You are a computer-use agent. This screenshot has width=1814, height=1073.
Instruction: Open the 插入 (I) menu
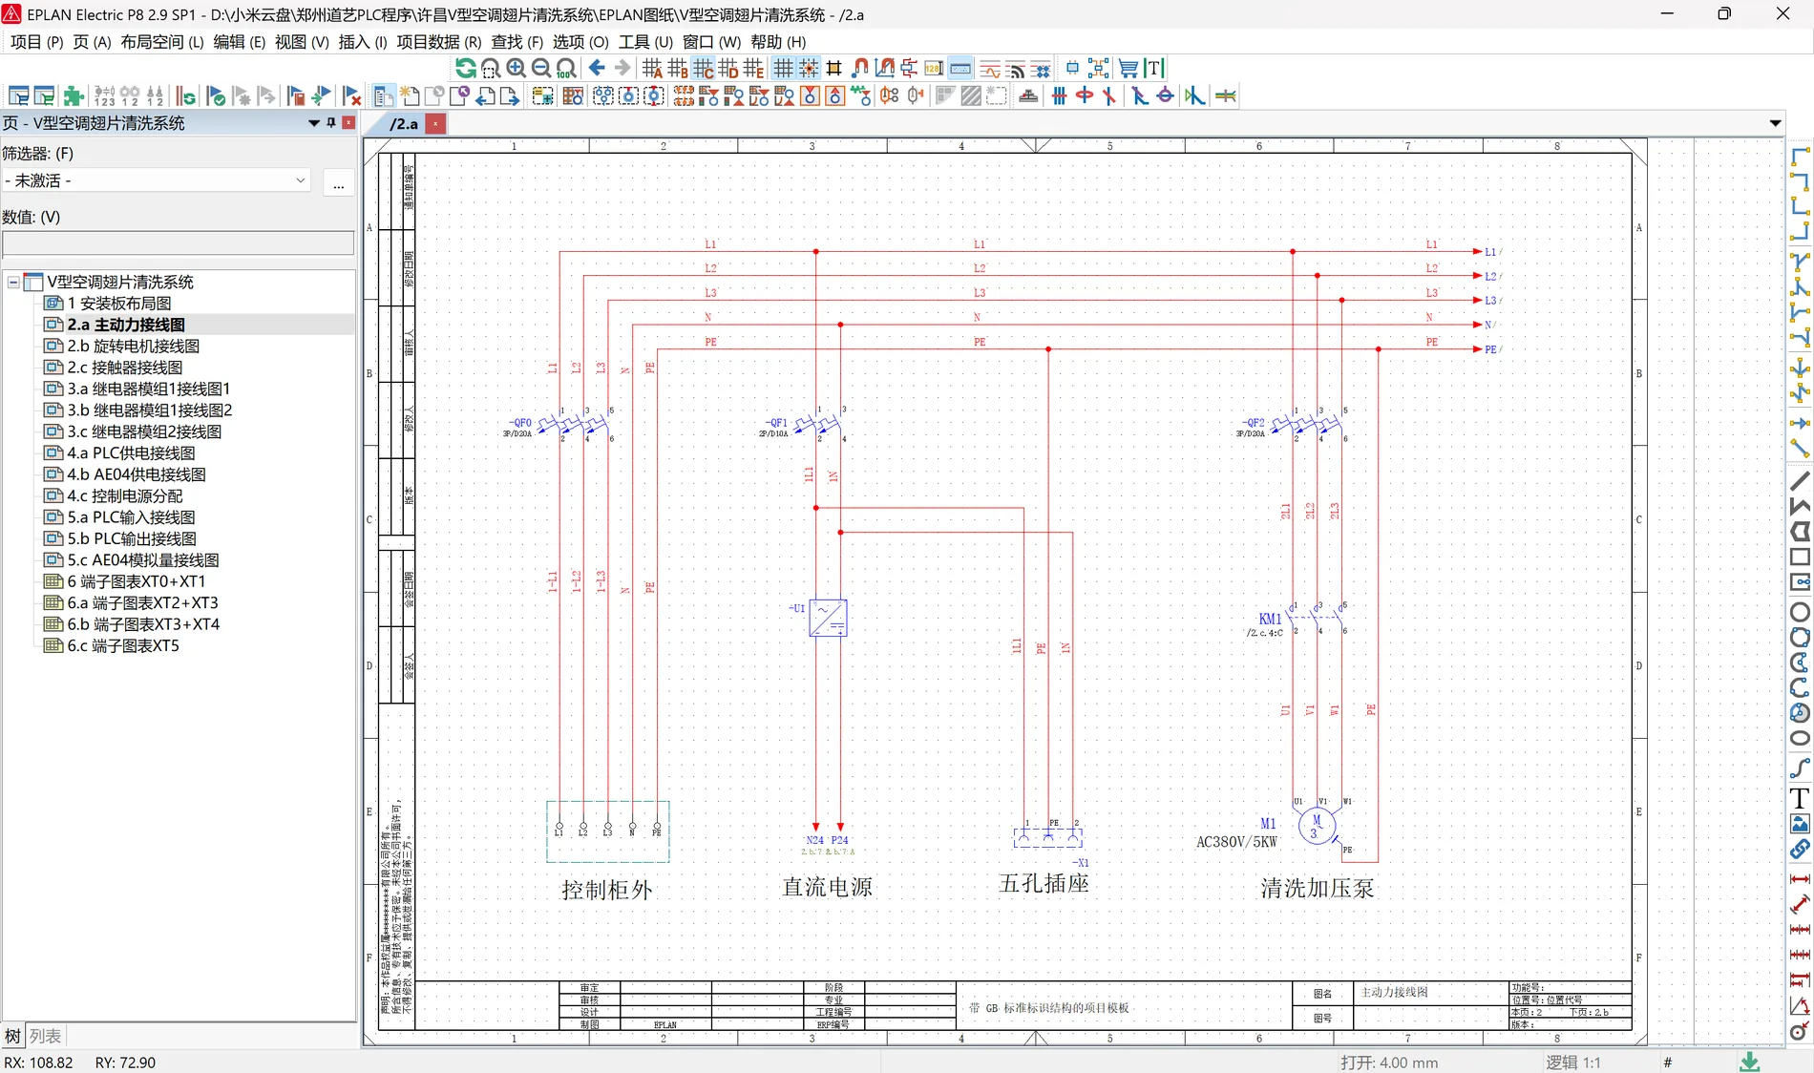(362, 42)
